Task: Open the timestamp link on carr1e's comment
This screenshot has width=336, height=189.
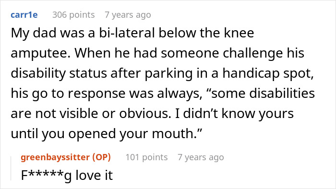Action: click(x=128, y=15)
